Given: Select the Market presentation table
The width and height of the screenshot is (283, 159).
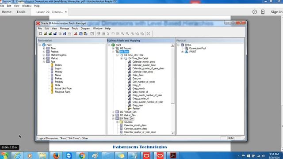Looking at the screenshot, I should [x=54, y=58].
